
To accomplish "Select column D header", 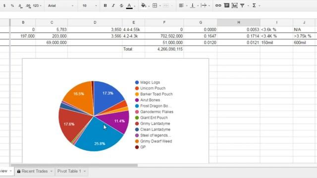I will pos(95,22).
